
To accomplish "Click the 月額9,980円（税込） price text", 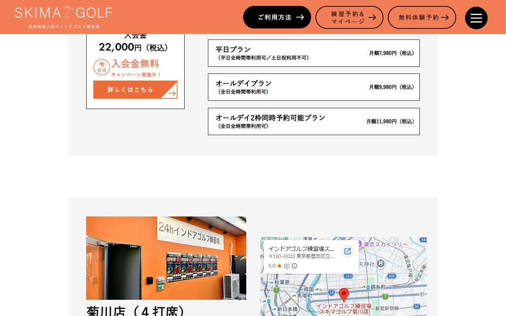I will point(392,87).
